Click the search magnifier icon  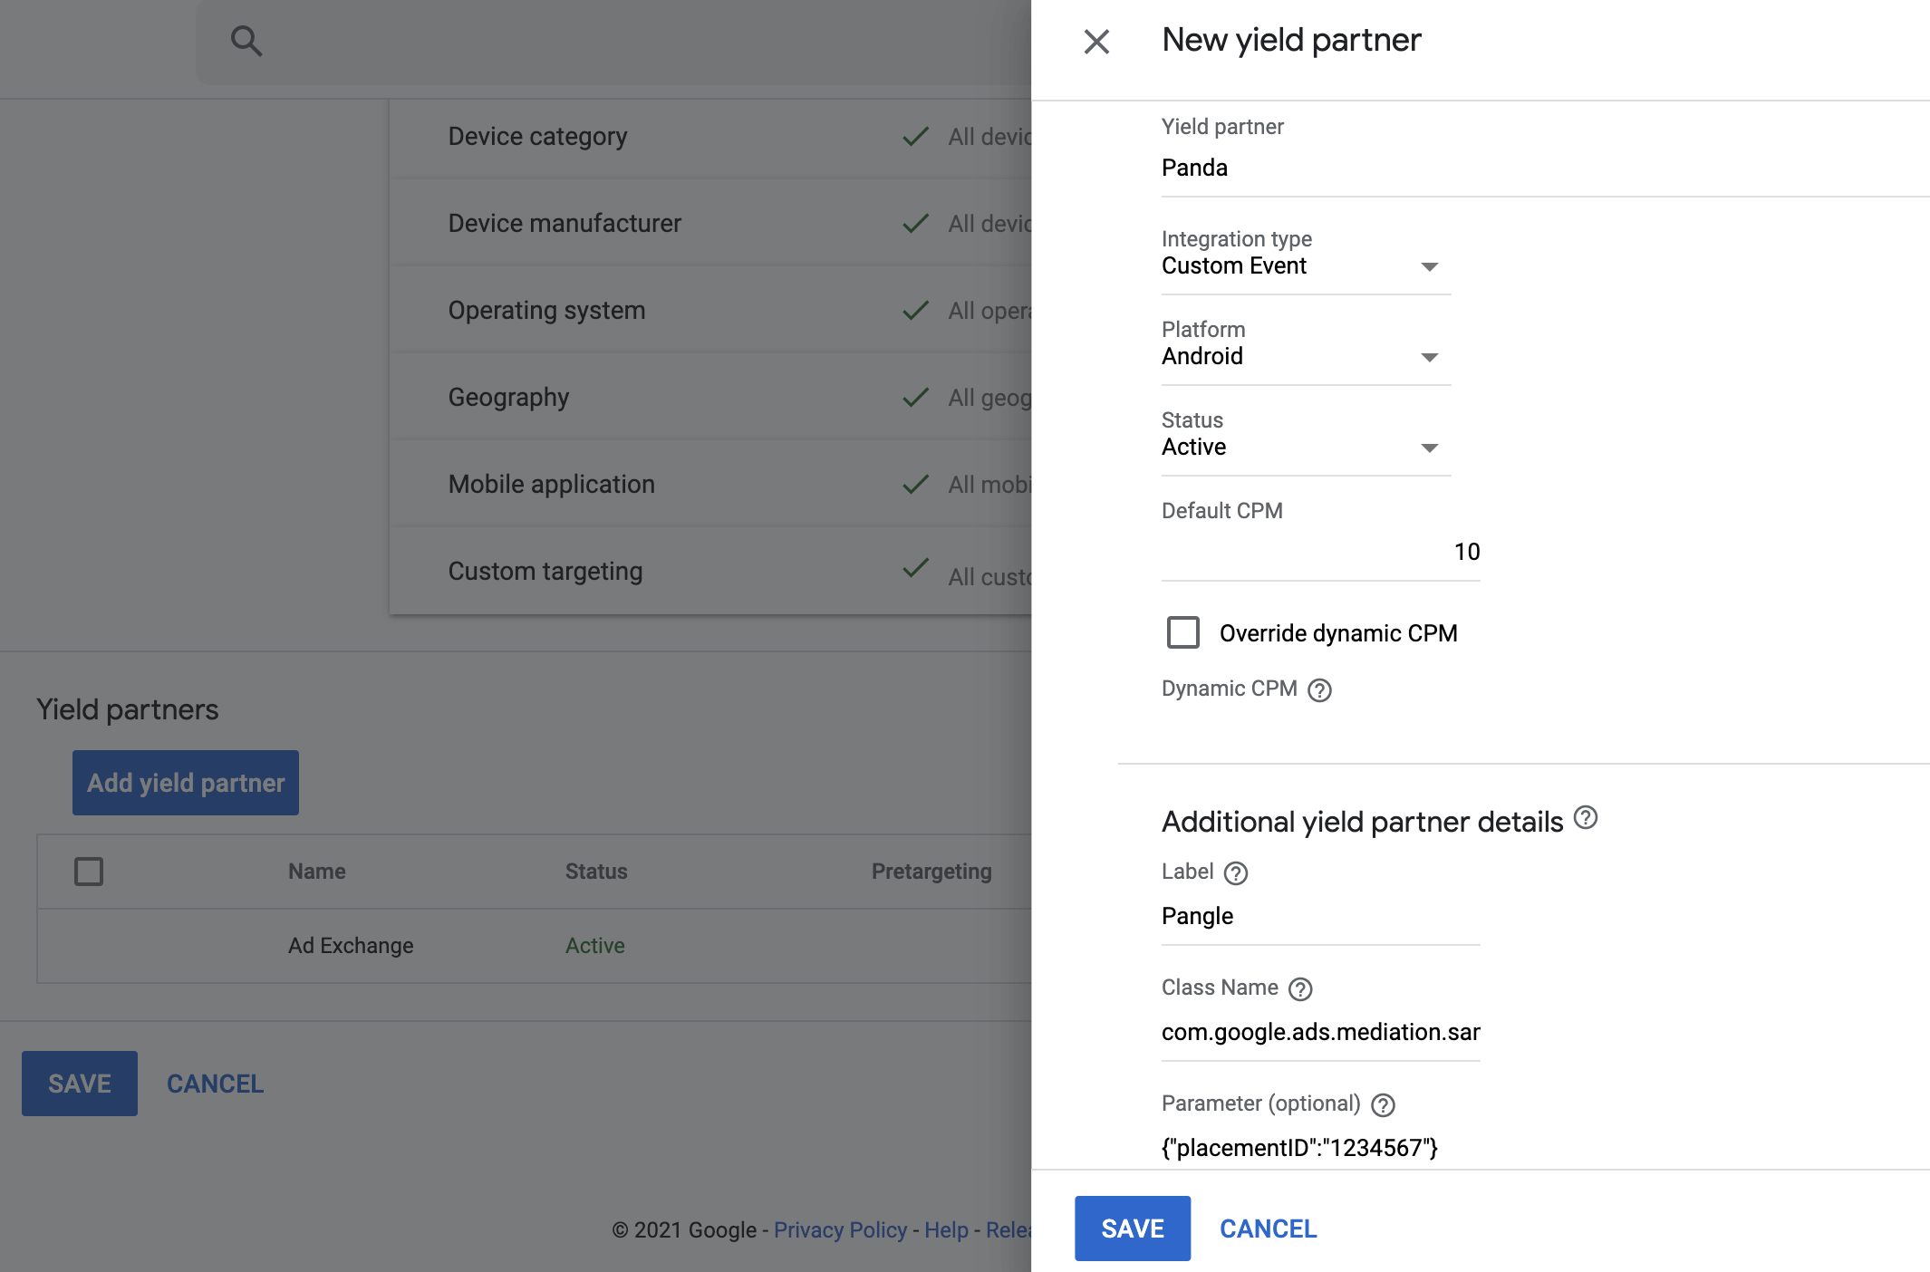click(246, 41)
